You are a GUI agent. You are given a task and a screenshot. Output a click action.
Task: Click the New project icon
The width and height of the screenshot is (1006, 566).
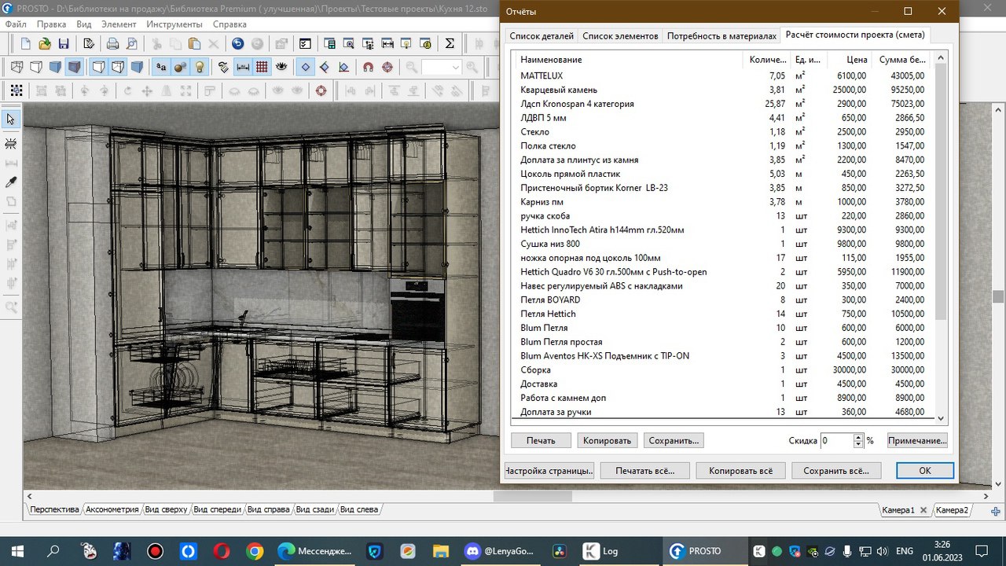[24, 44]
